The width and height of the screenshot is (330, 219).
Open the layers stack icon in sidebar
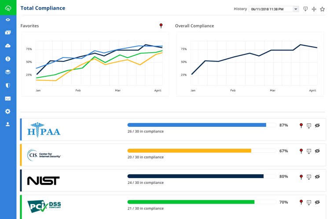(x=8, y=72)
